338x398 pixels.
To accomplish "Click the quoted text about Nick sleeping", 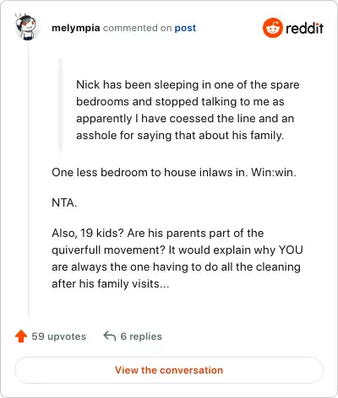I will [x=188, y=110].
